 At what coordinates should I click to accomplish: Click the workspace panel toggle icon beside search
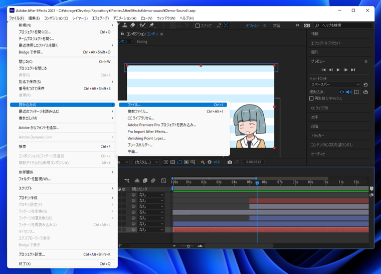tap(307, 25)
